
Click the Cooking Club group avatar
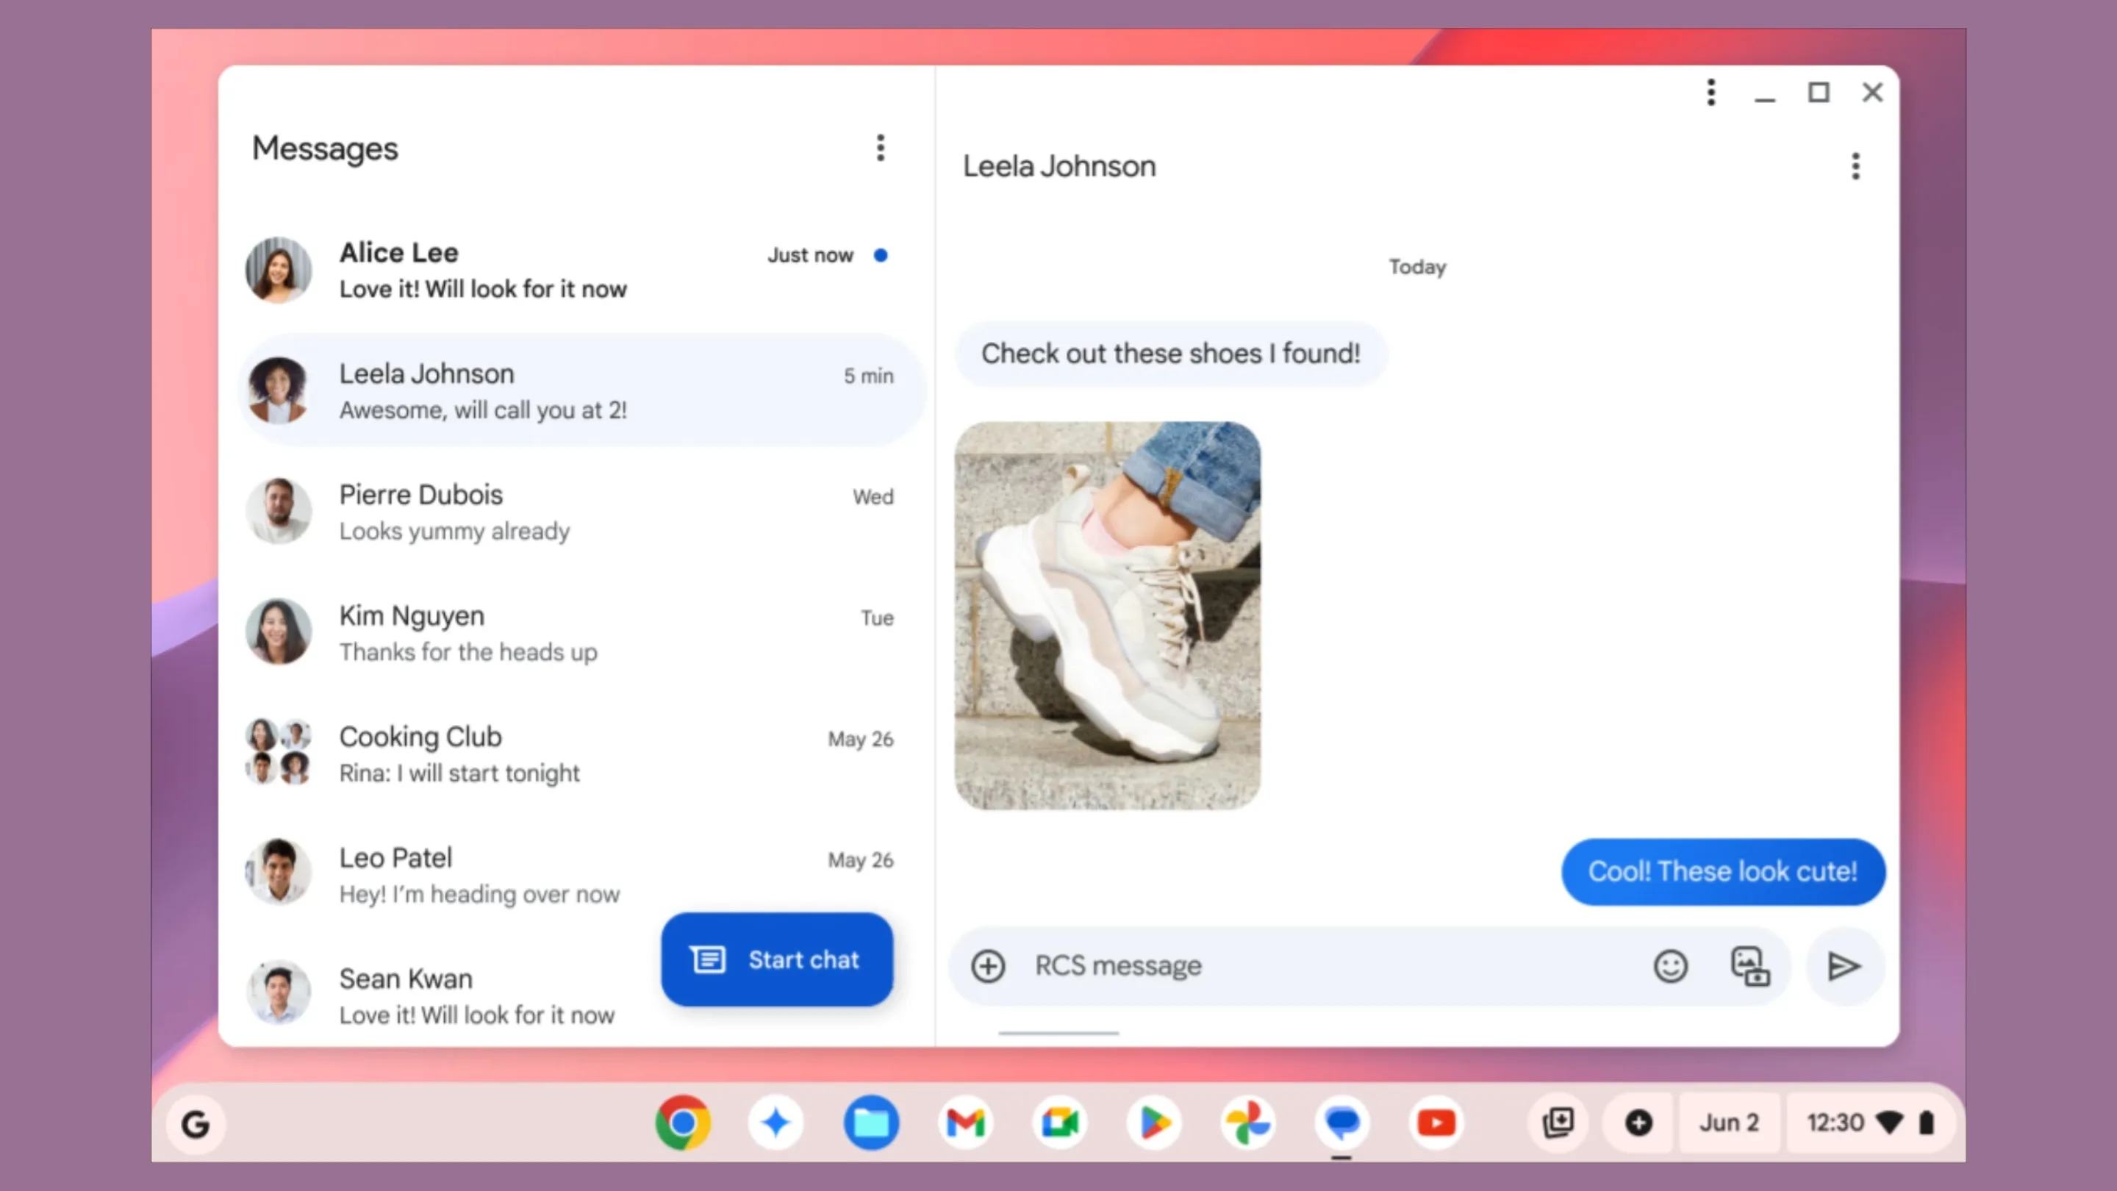point(279,753)
